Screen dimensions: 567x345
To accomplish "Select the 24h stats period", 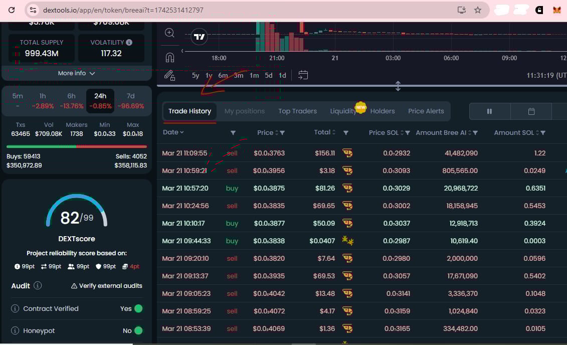I will click(x=100, y=100).
